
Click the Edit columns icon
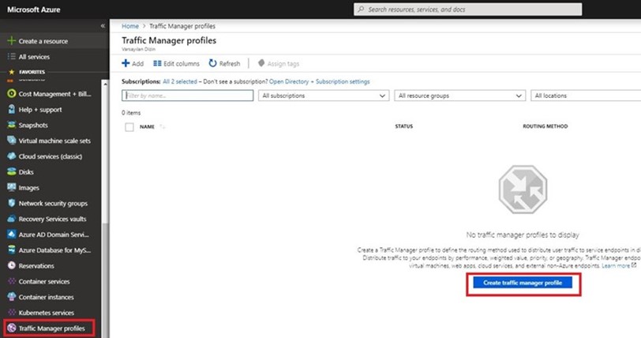click(157, 63)
